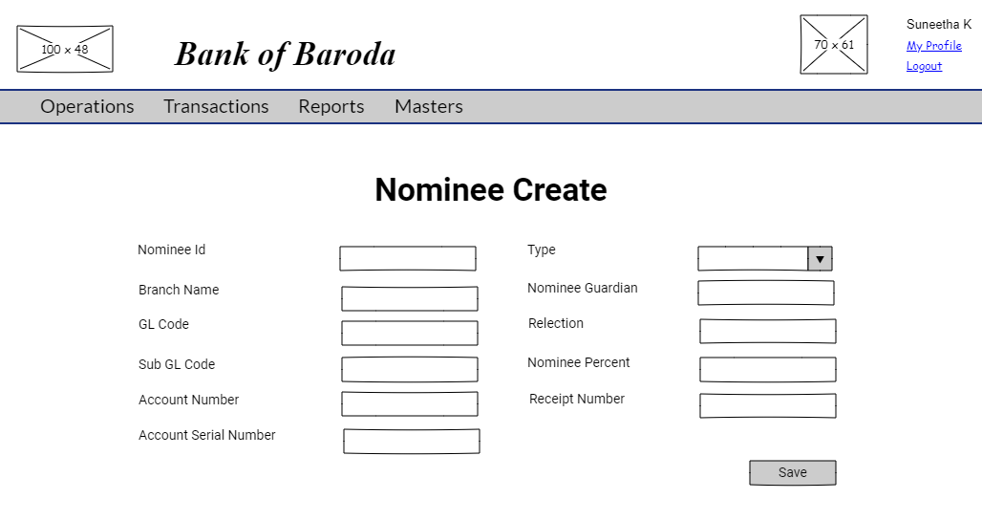The height and width of the screenshot is (521, 982).
Task: Click the text field directly above Save button
Action: [x=767, y=406]
